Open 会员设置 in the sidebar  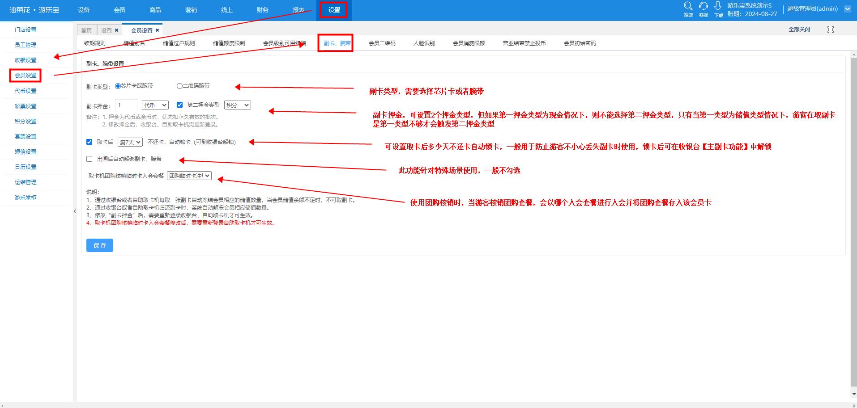pyautogui.click(x=26, y=76)
